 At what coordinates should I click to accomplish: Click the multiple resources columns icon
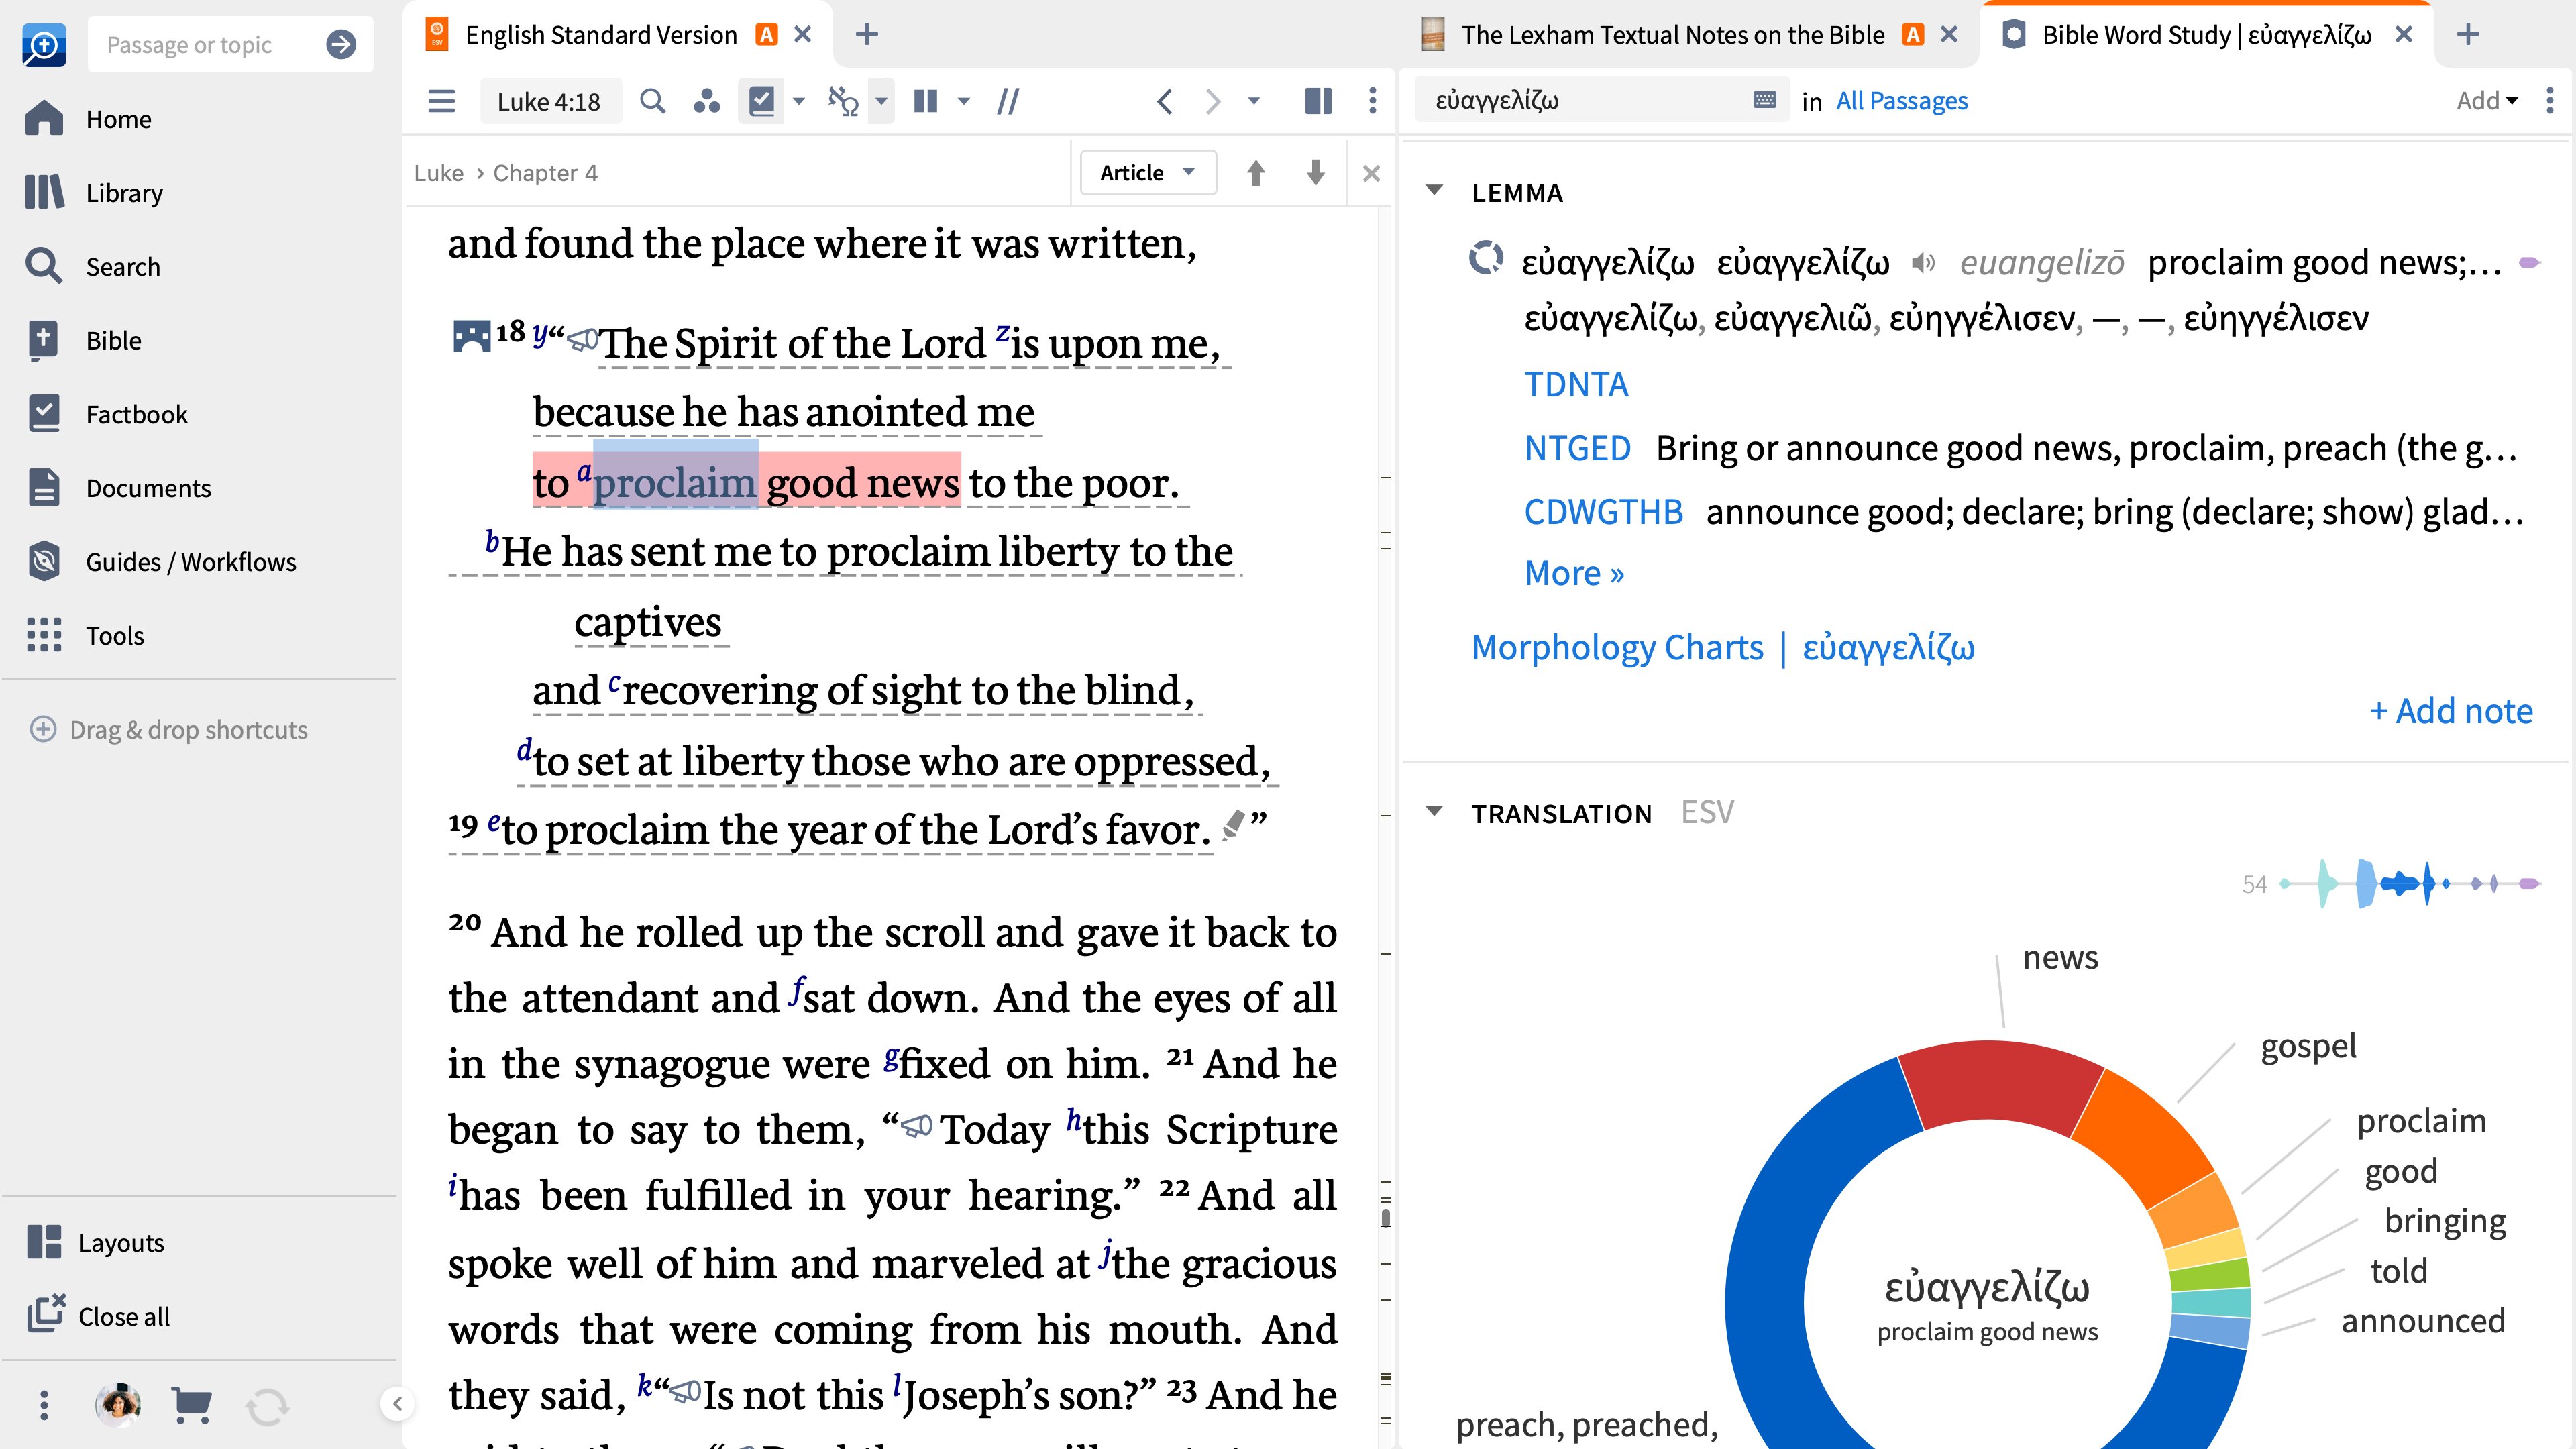pyautogui.click(x=926, y=101)
